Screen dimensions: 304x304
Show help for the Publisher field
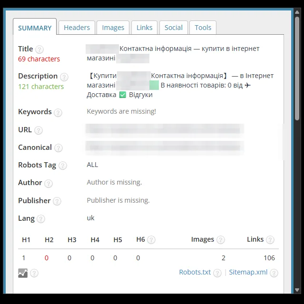tap(57, 201)
